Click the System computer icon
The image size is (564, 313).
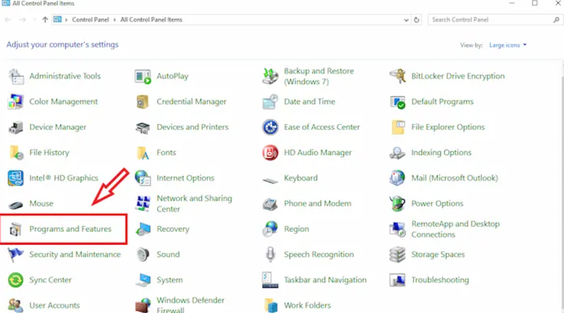click(x=143, y=280)
